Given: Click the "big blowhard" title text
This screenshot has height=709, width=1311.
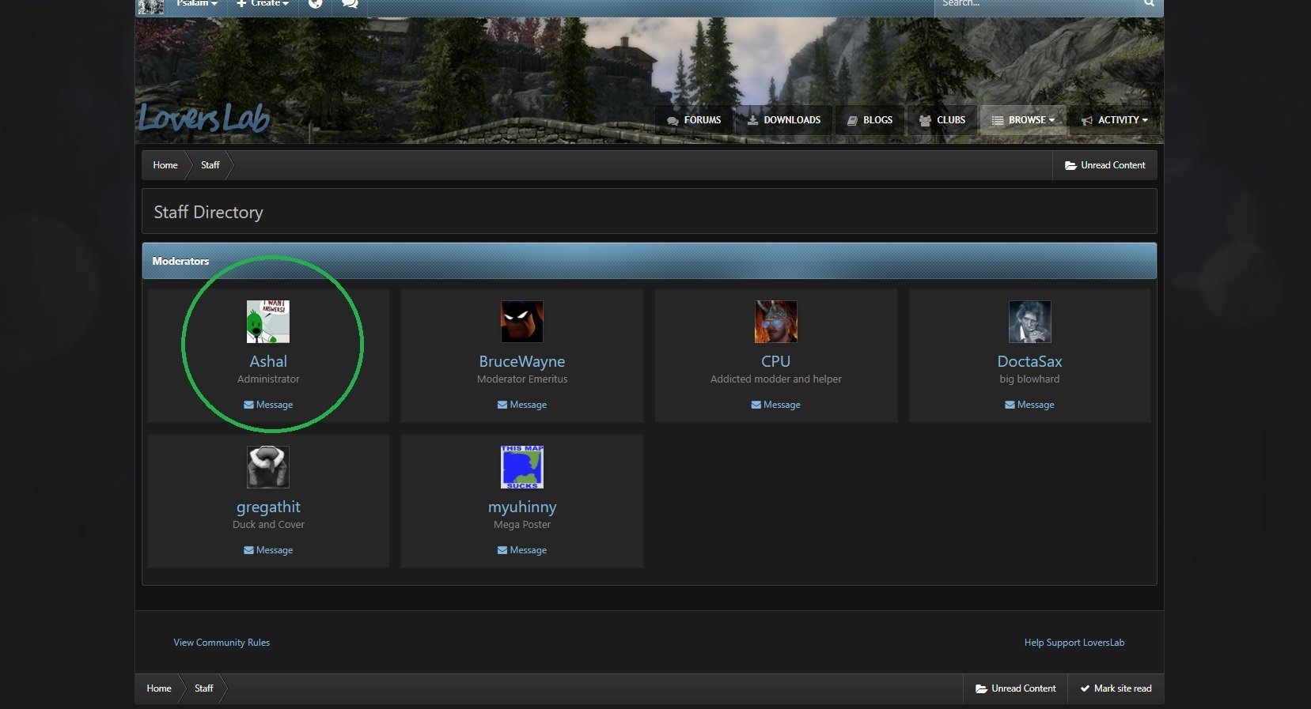Looking at the screenshot, I should coord(1030,379).
